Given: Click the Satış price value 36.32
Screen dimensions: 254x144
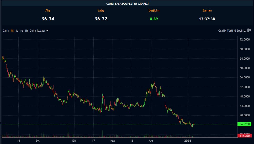Looking at the screenshot, I should click(x=101, y=19).
